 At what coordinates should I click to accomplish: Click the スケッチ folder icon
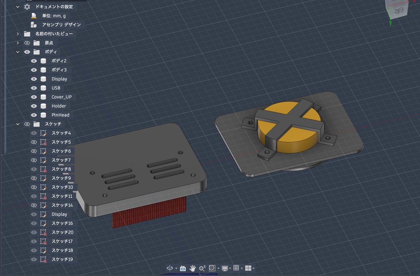pyautogui.click(x=36, y=124)
